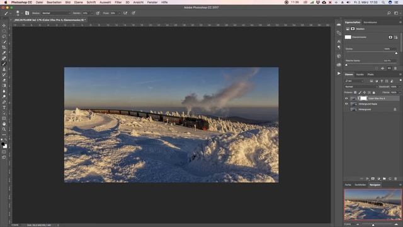The width and height of the screenshot is (403, 227).
Task: Select the Zoom magnifier tool
Action: click(x=4, y=129)
